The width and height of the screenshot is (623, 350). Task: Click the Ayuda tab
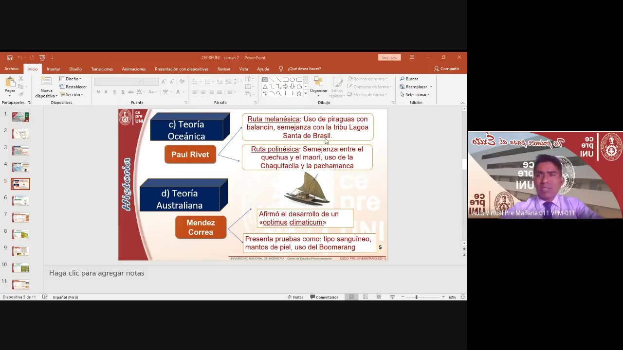[x=263, y=69]
